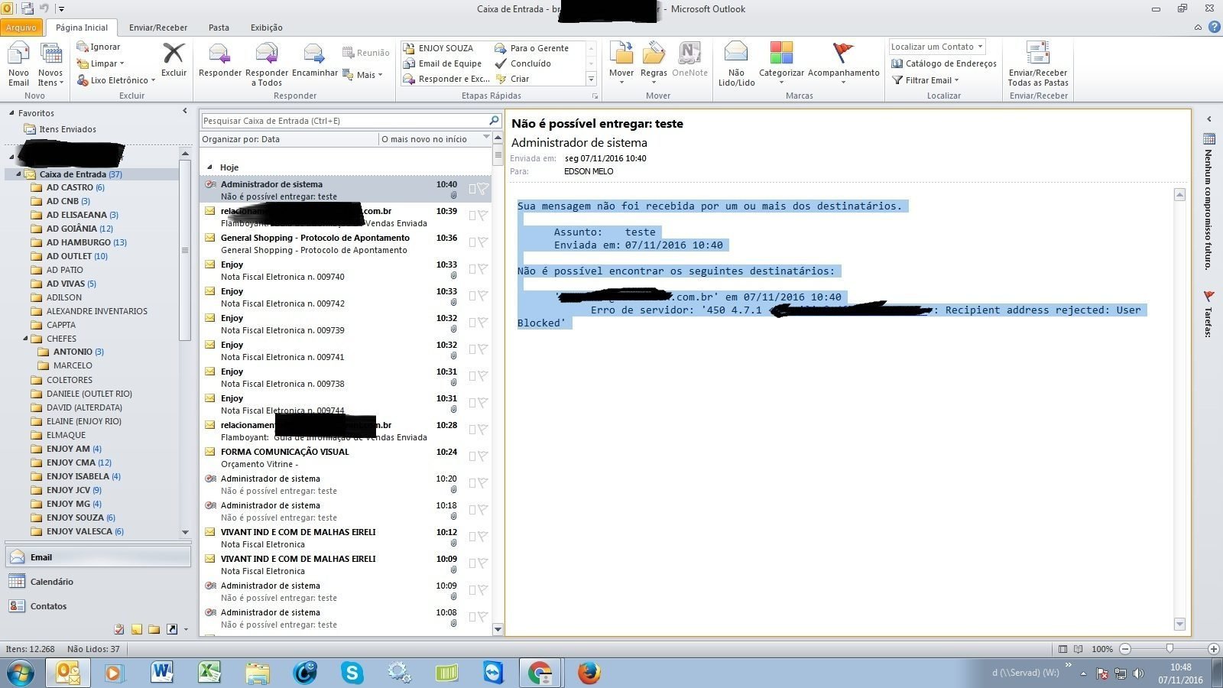Toggle category box on Administrador 10:40 message
This screenshot has height=688, width=1223.
click(x=472, y=189)
